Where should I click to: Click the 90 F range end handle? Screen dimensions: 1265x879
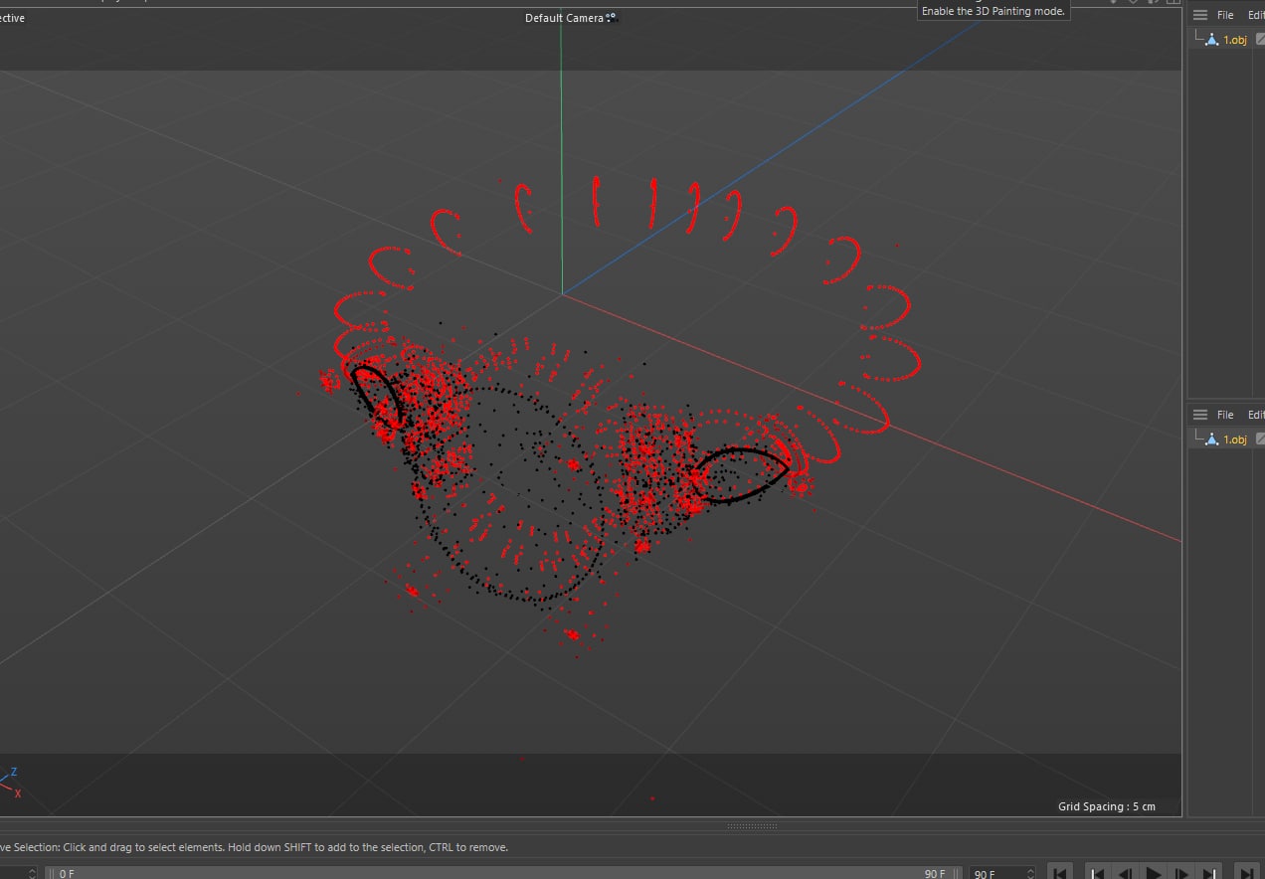(x=956, y=873)
